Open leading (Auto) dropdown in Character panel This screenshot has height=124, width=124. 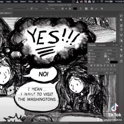click(x=112, y=54)
